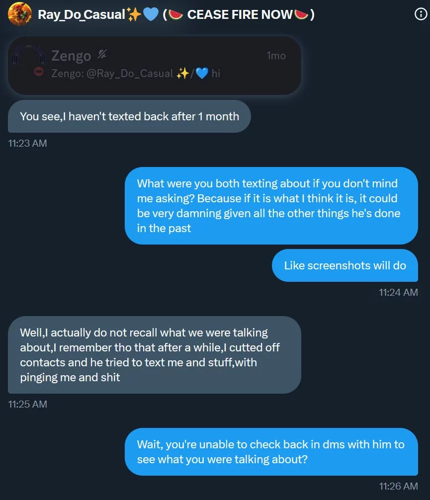The width and height of the screenshot is (430, 500).
Task: Click the Ray_Do_Casual display name
Action: (82, 14)
